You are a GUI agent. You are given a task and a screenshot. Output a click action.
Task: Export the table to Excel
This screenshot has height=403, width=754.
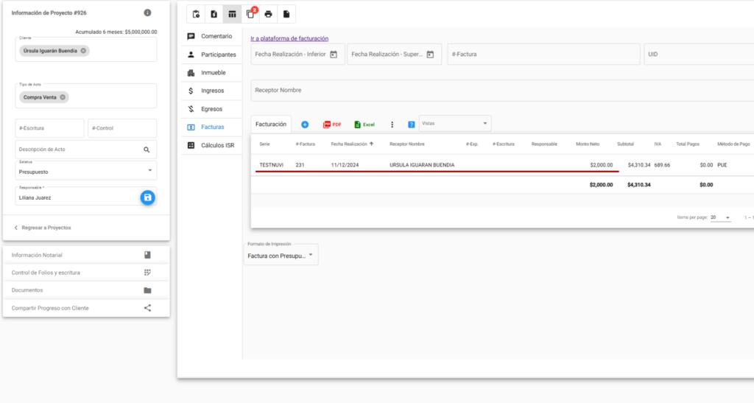point(364,125)
